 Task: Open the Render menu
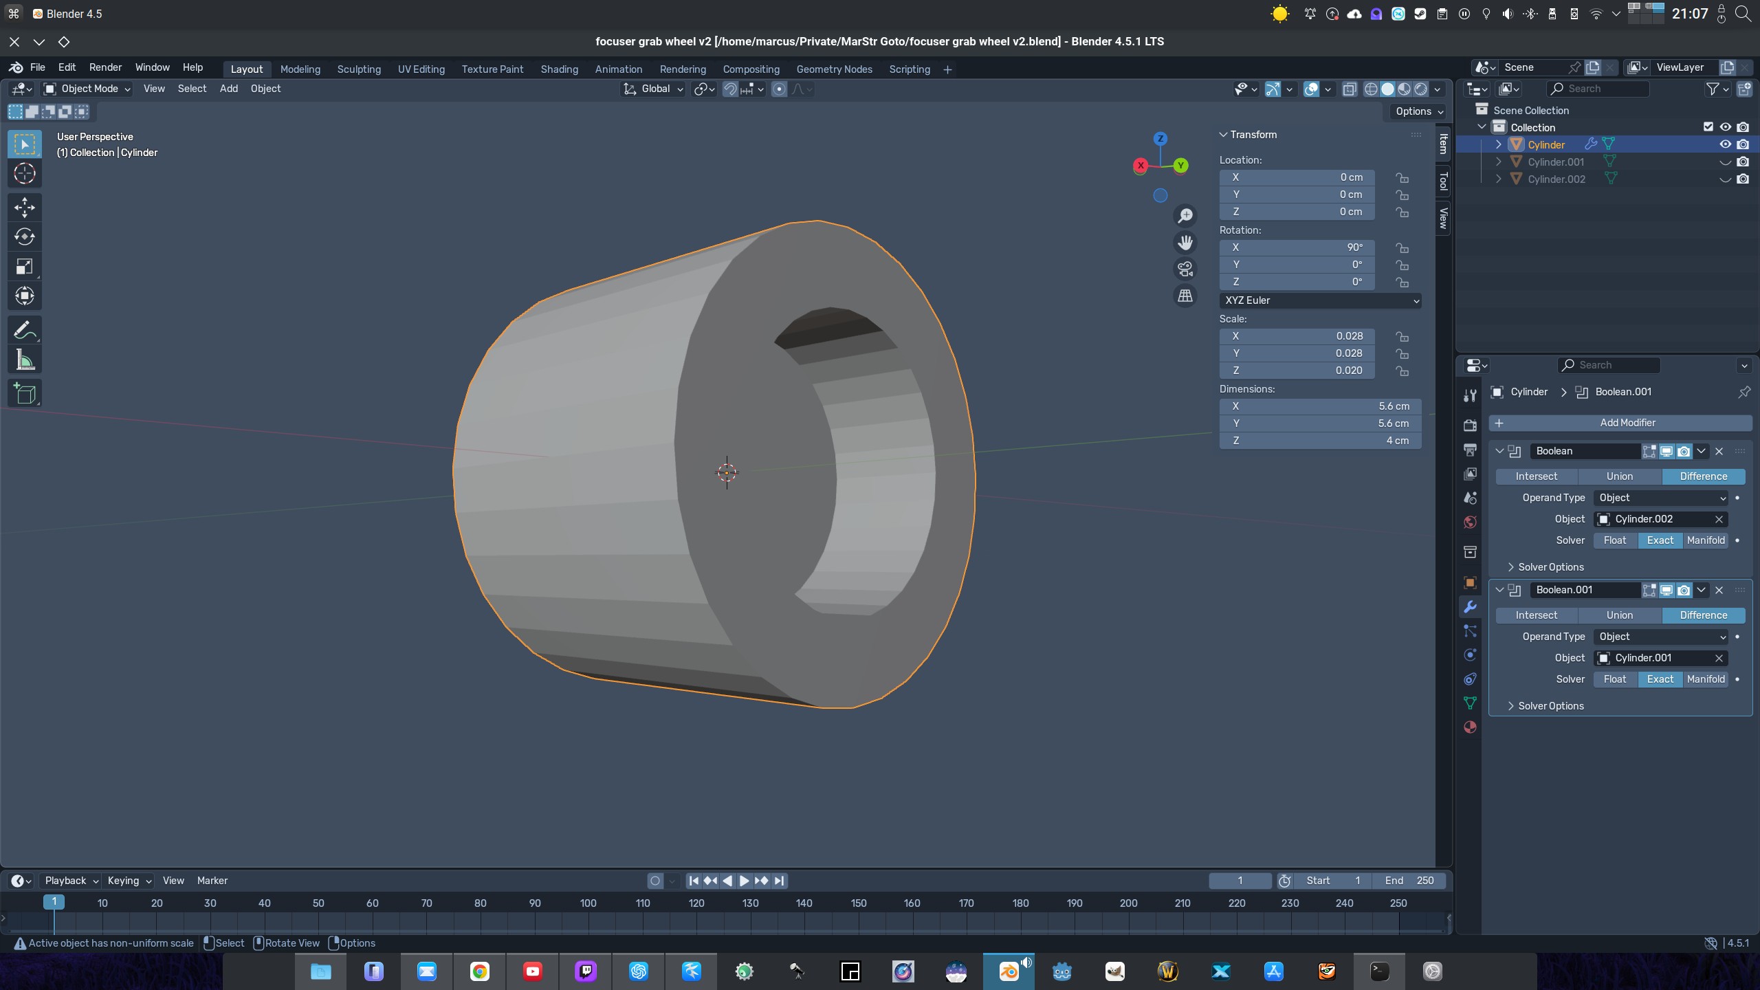click(x=105, y=67)
